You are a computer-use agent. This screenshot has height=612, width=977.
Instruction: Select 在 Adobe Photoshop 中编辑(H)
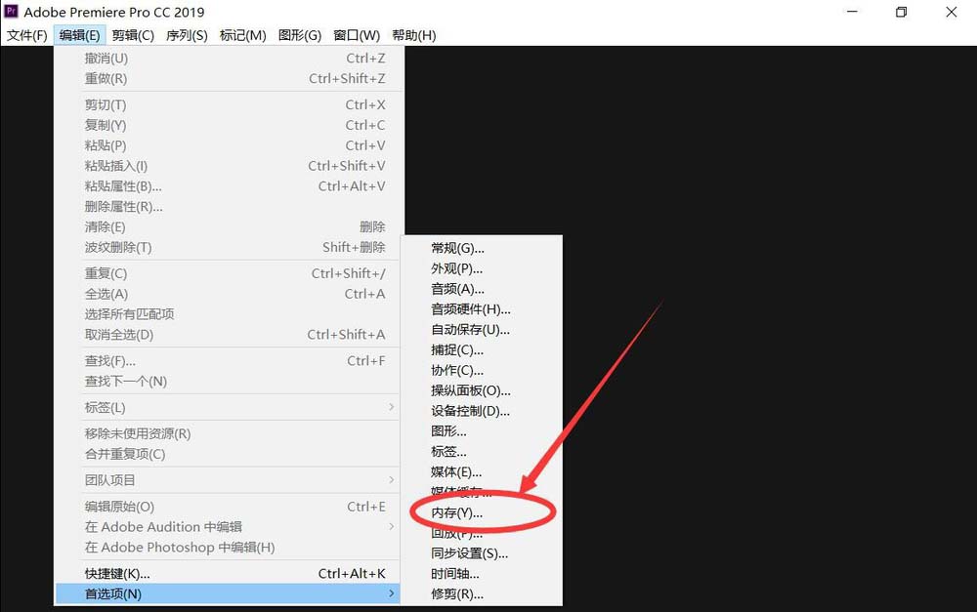(228, 548)
